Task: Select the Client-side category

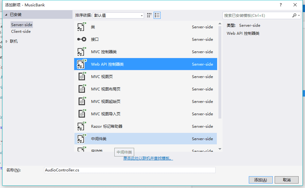Action: click(21, 31)
